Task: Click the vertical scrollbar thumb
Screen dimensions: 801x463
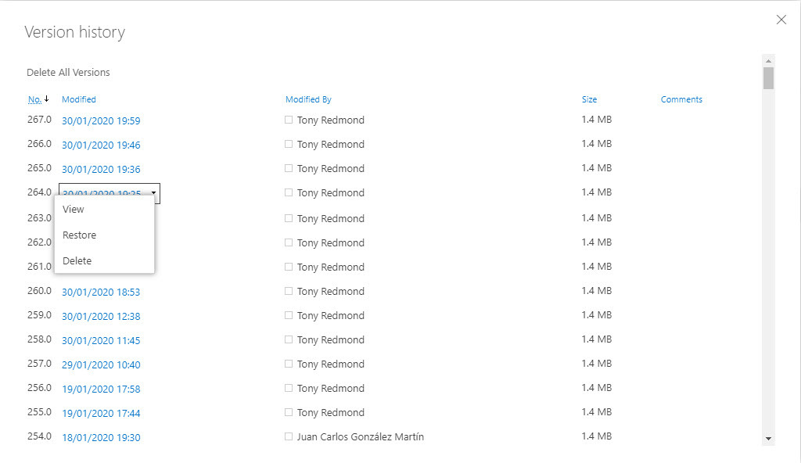Action: pyautogui.click(x=768, y=78)
